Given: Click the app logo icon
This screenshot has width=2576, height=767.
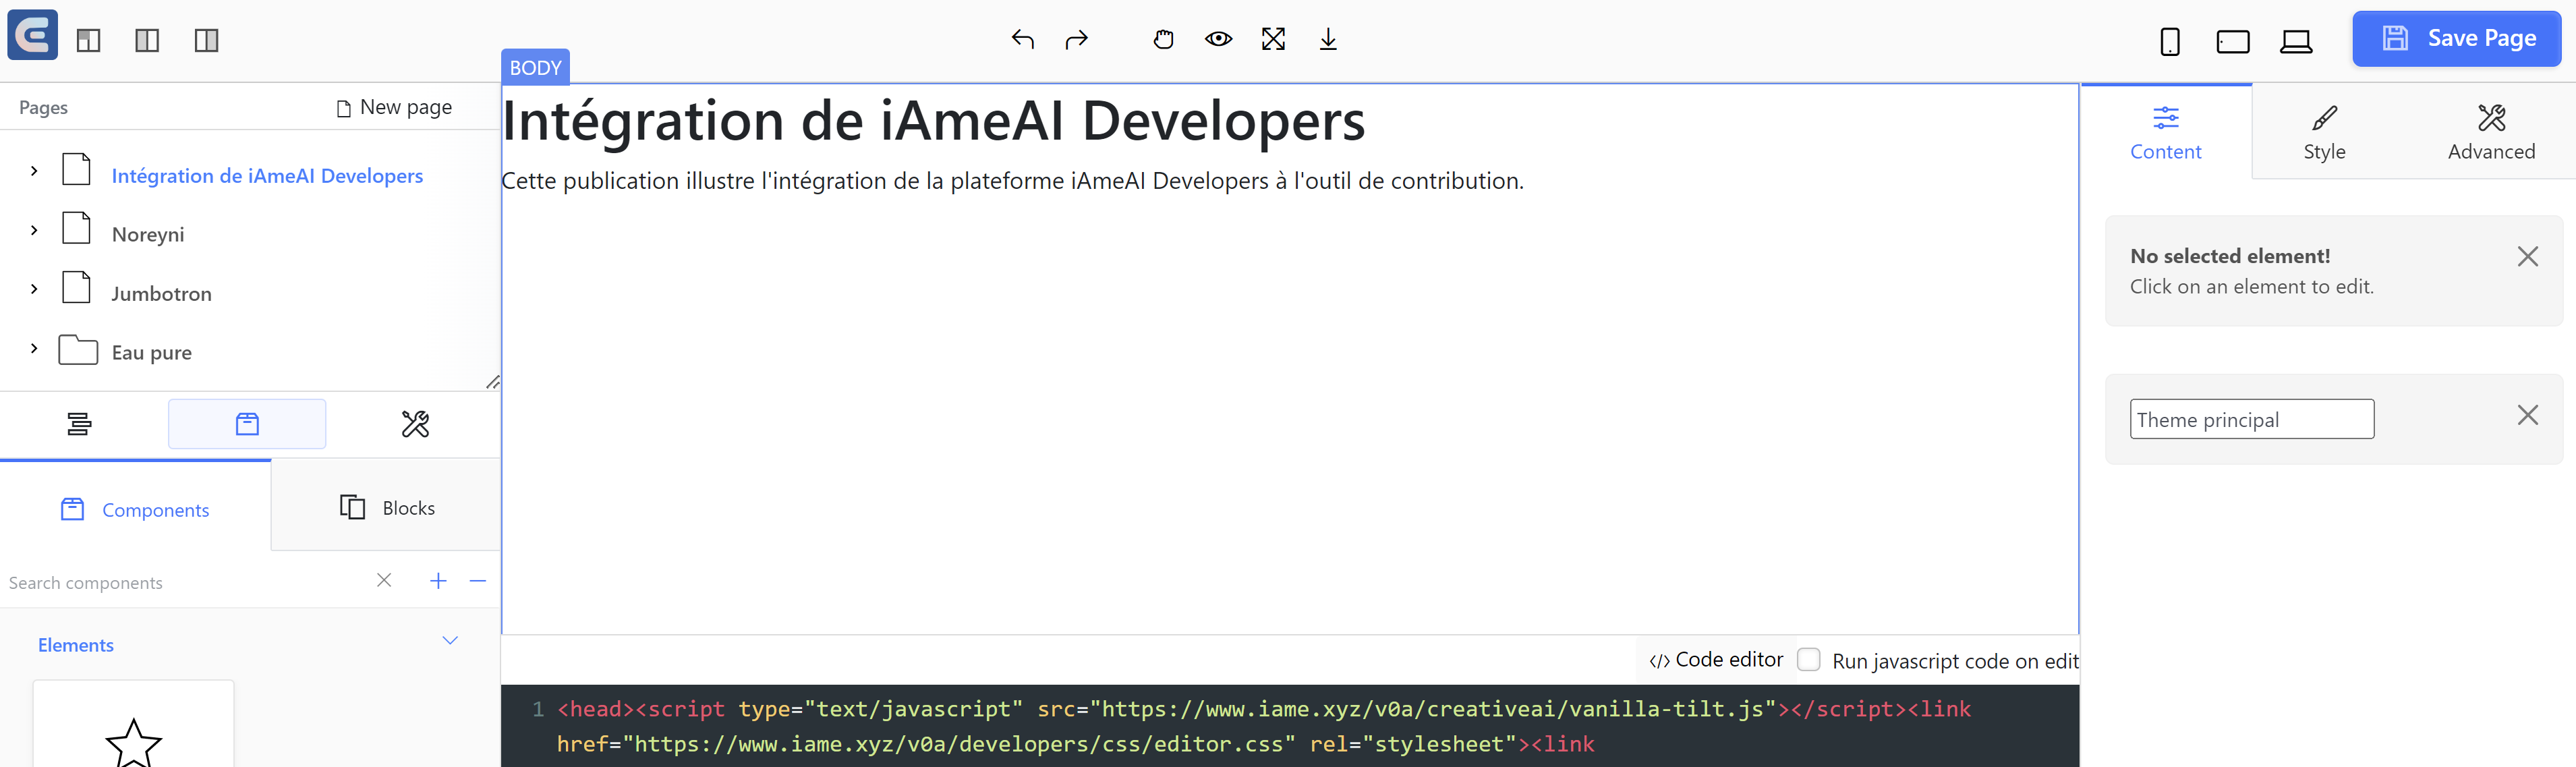Looking at the screenshot, I should tap(33, 36).
